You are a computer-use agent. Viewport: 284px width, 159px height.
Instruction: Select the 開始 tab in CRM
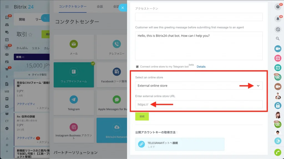pos(22,19)
